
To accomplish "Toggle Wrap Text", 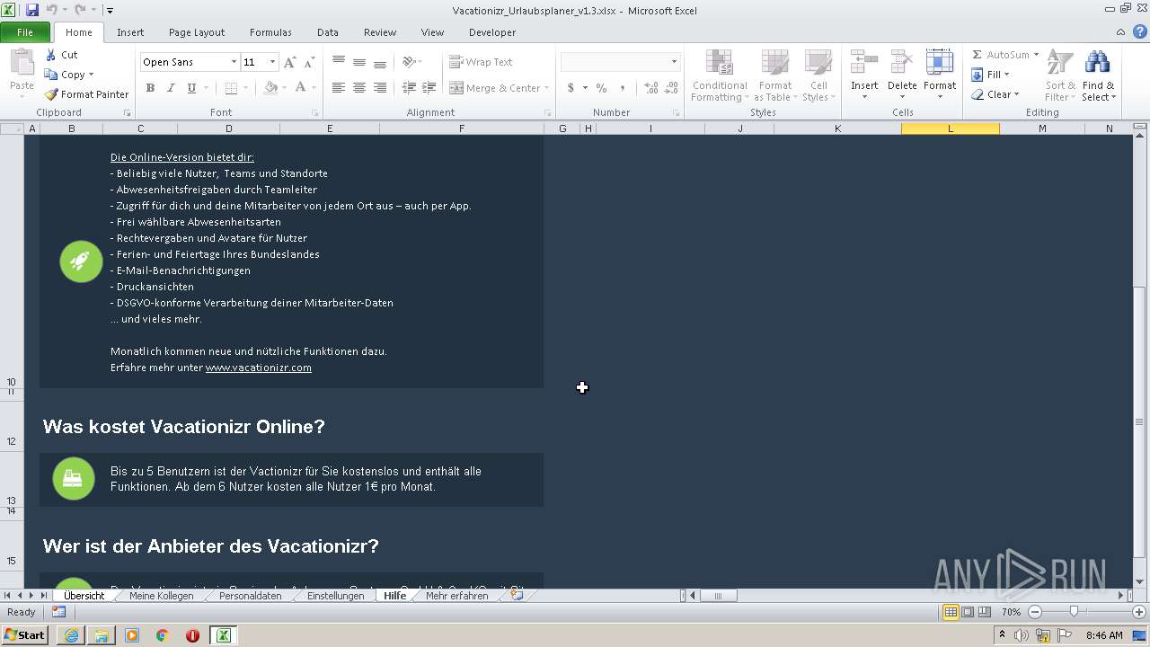I will pyautogui.click(x=481, y=62).
